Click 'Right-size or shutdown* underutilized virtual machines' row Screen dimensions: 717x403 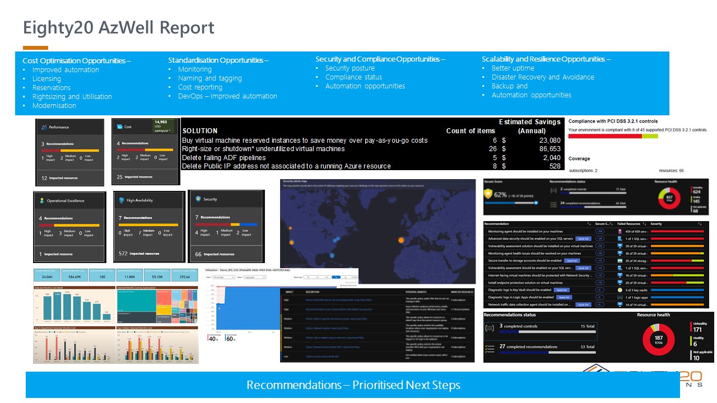[372, 149]
